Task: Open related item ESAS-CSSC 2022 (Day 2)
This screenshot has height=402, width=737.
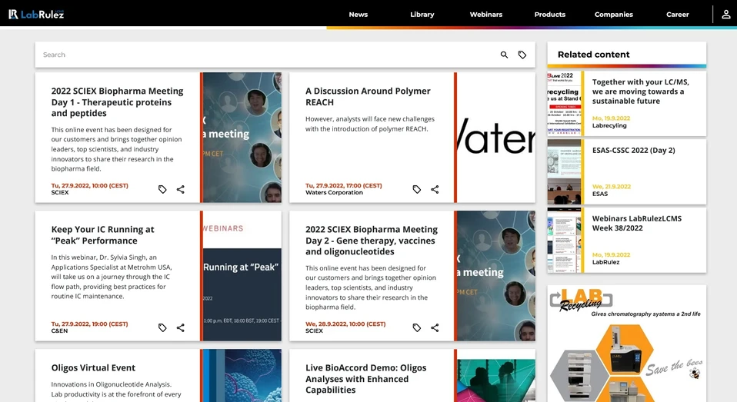Action: coord(634,151)
